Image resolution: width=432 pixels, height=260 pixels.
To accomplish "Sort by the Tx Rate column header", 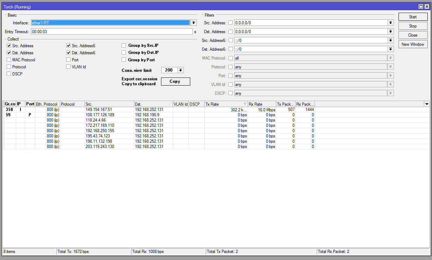I will coord(226,104).
